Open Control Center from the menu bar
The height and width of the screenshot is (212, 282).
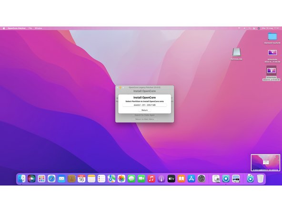254,28
